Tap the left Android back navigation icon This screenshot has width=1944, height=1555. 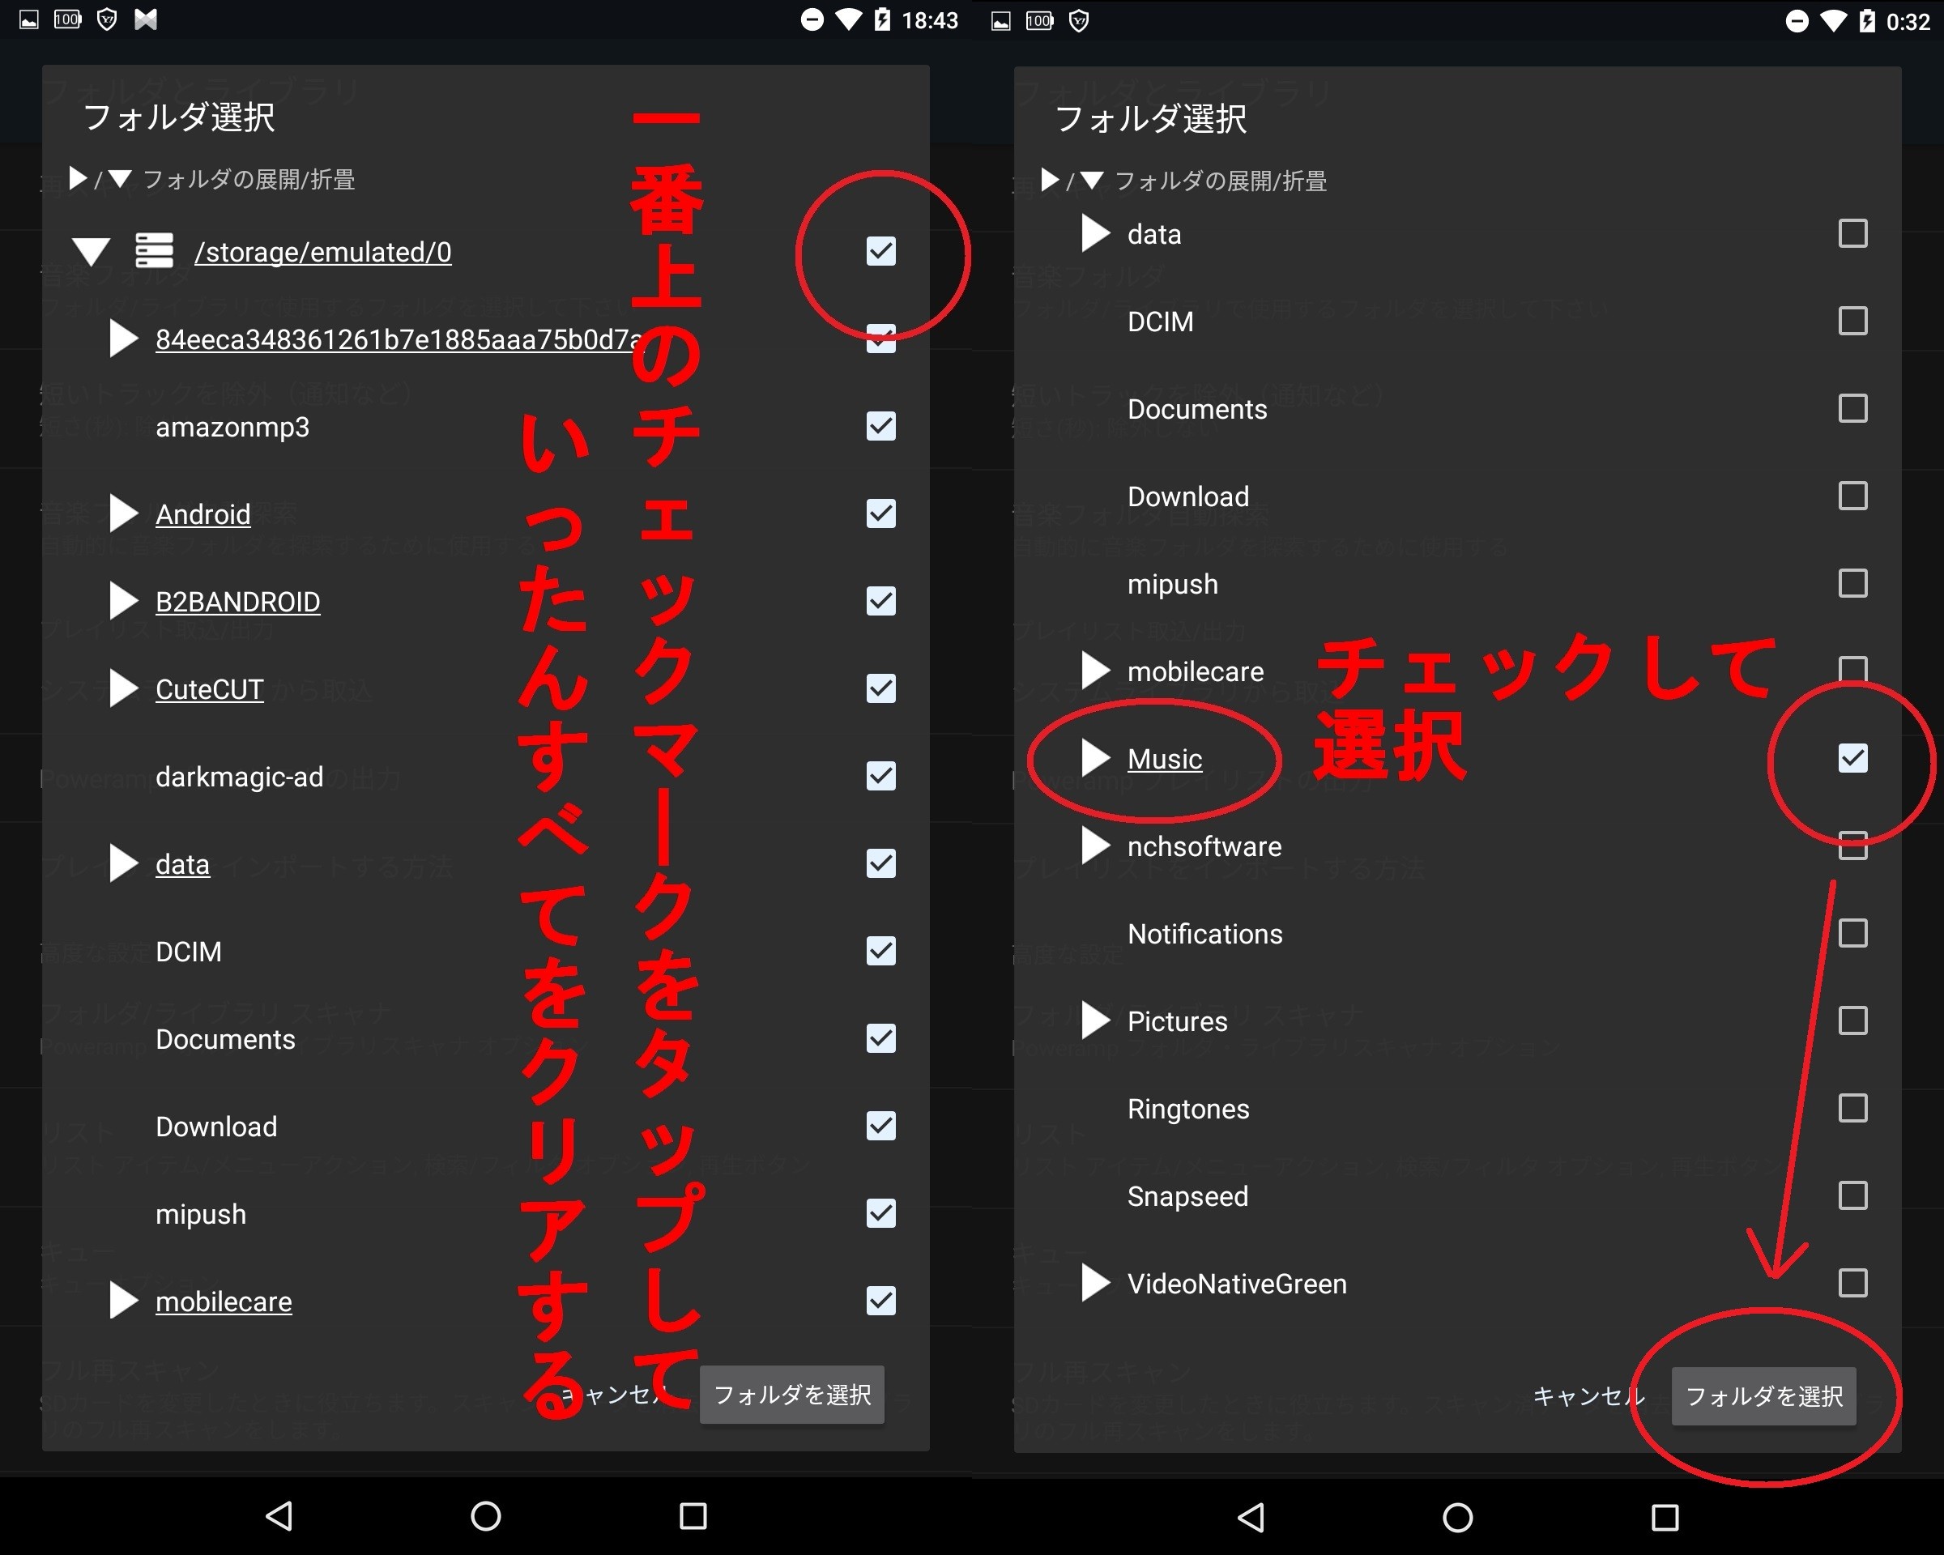tap(279, 1515)
